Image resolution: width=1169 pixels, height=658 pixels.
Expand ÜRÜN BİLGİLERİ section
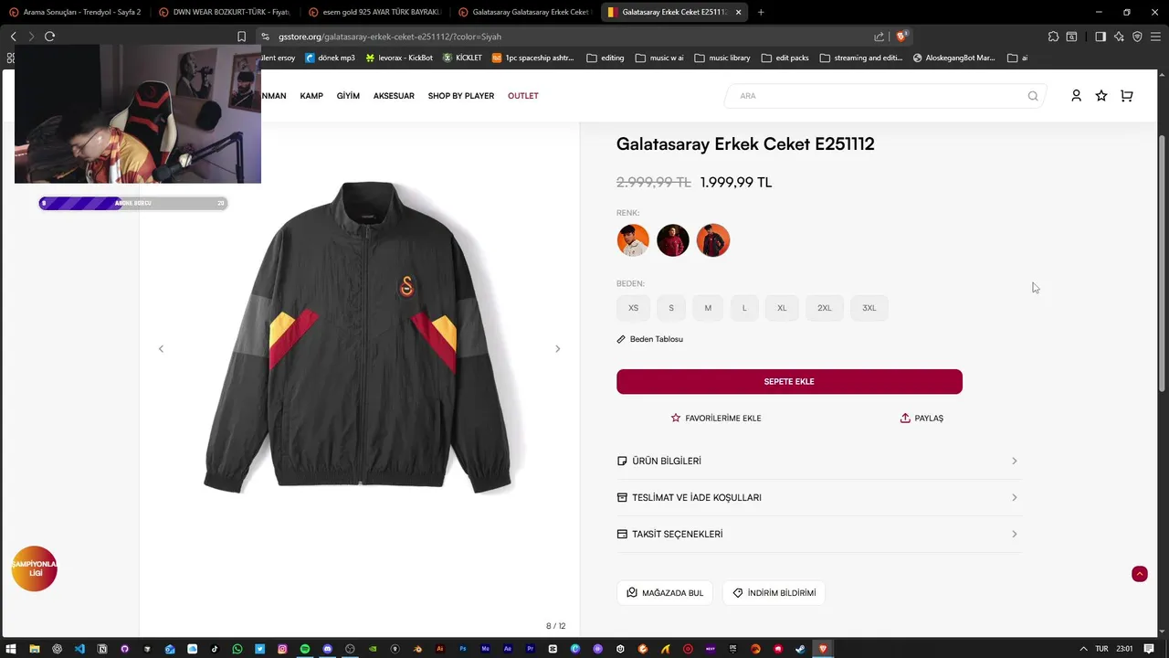pyautogui.click(x=818, y=462)
